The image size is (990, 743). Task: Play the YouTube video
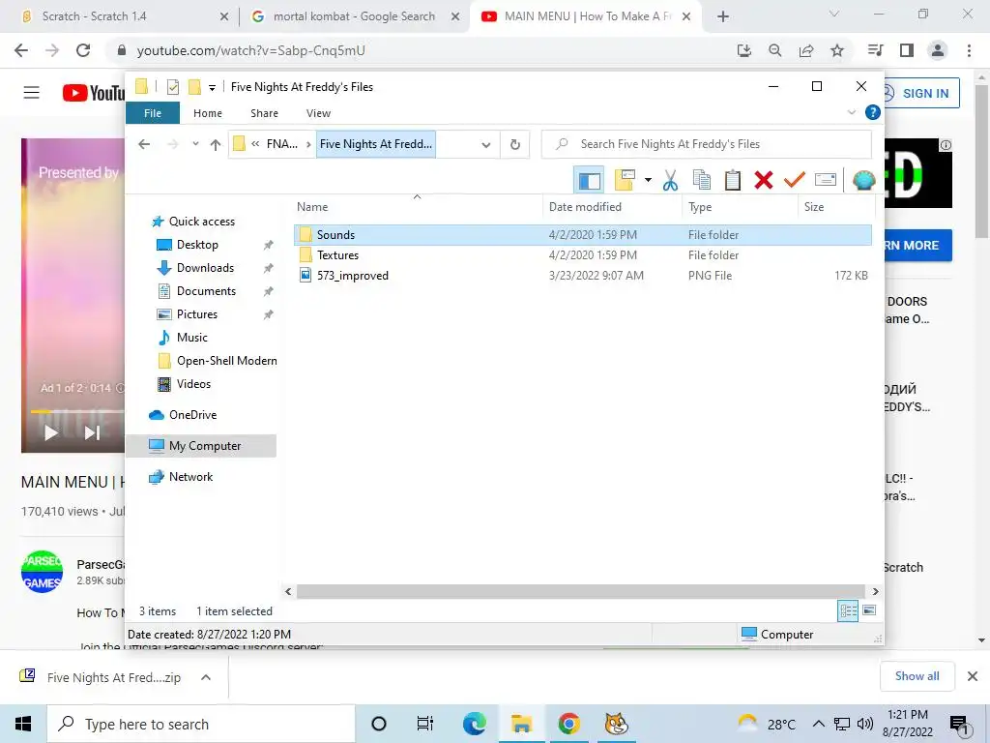coord(50,432)
